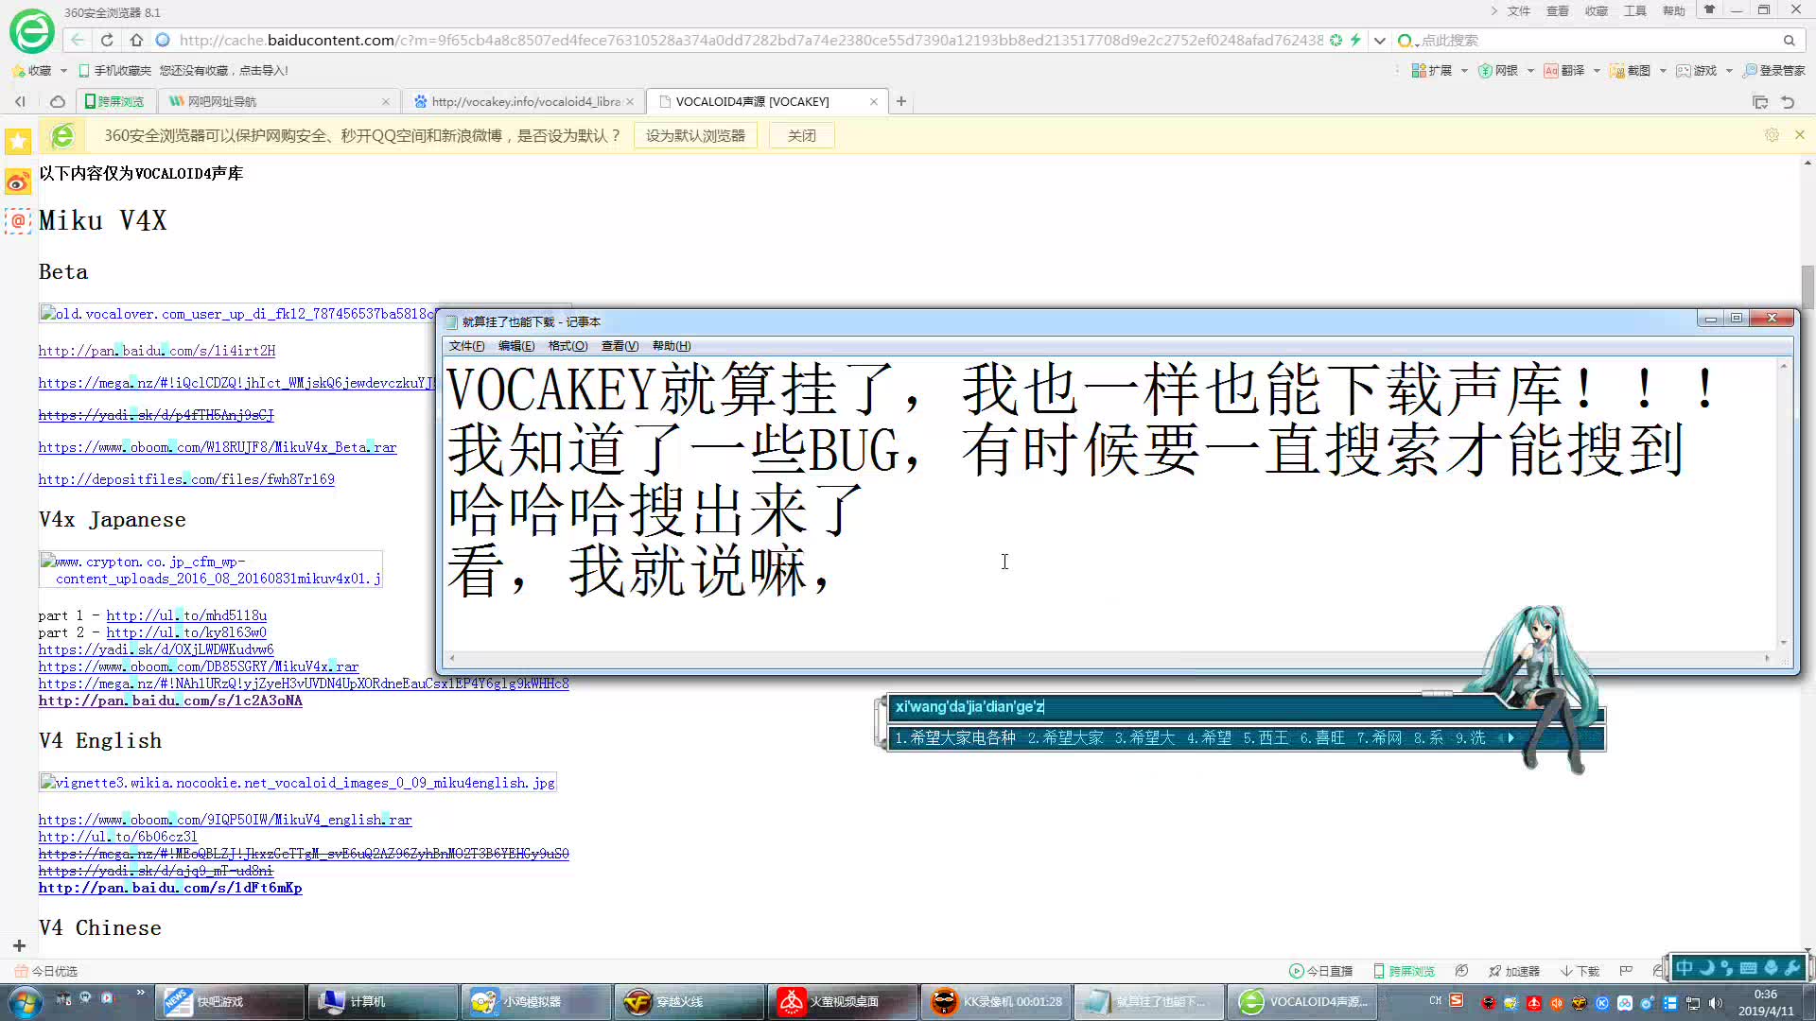Toggle IME Chinese/English mode 中 button
The width and height of the screenshot is (1816, 1021).
tap(1685, 967)
